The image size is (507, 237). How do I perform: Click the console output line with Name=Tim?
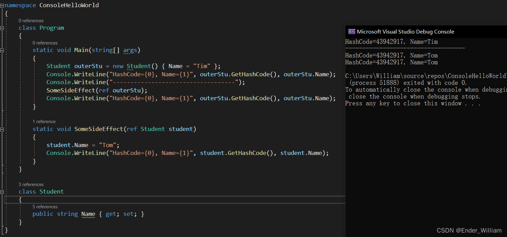(x=391, y=42)
